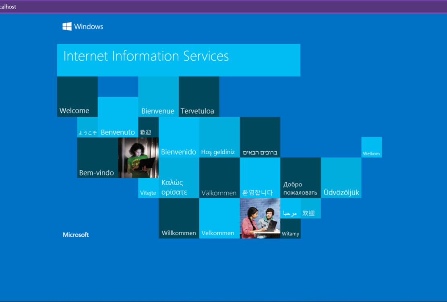Click the Hoş geldiniz tile
This screenshot has width=447, height=302.
pyautogui.click(x=219, y=137)
